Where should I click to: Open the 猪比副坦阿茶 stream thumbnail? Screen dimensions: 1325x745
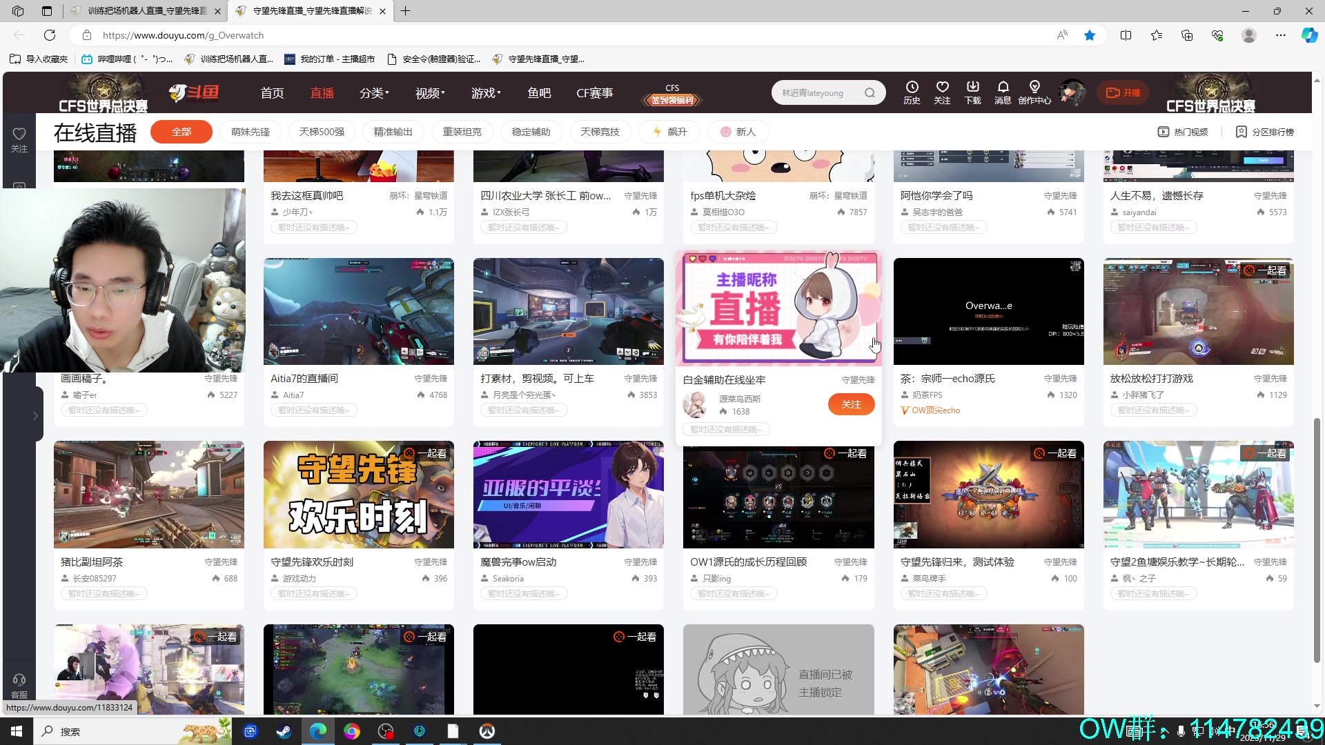(148, 495)
